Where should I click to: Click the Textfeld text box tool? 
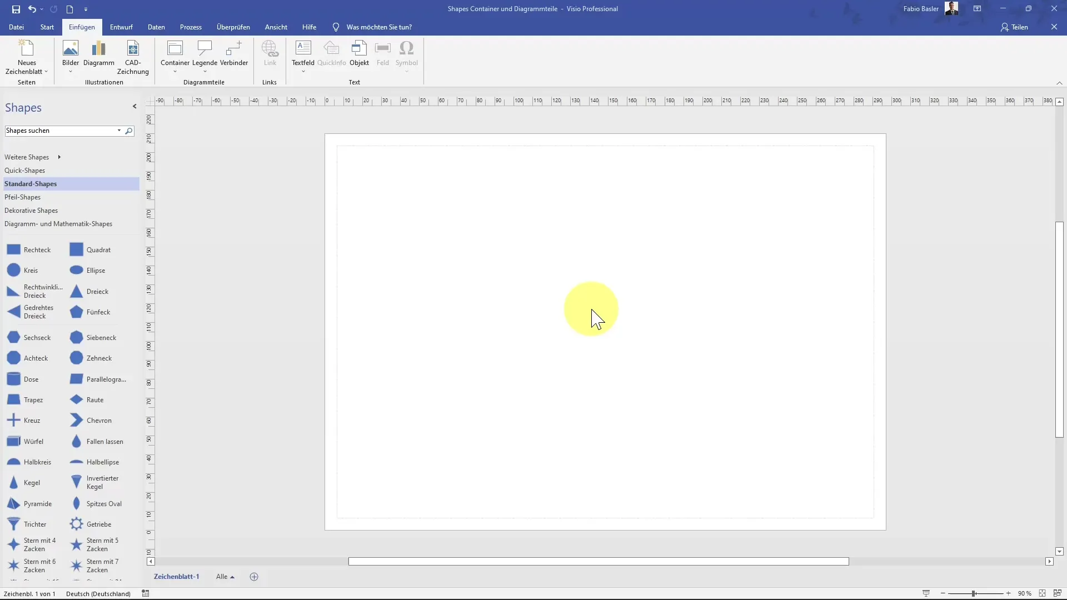coord(303,53)
